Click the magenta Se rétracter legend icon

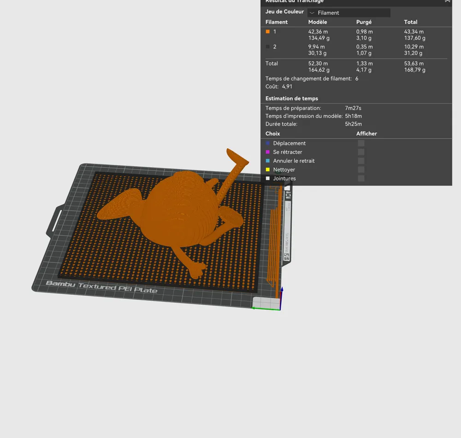pyautogui.click(x=268, y=152)
